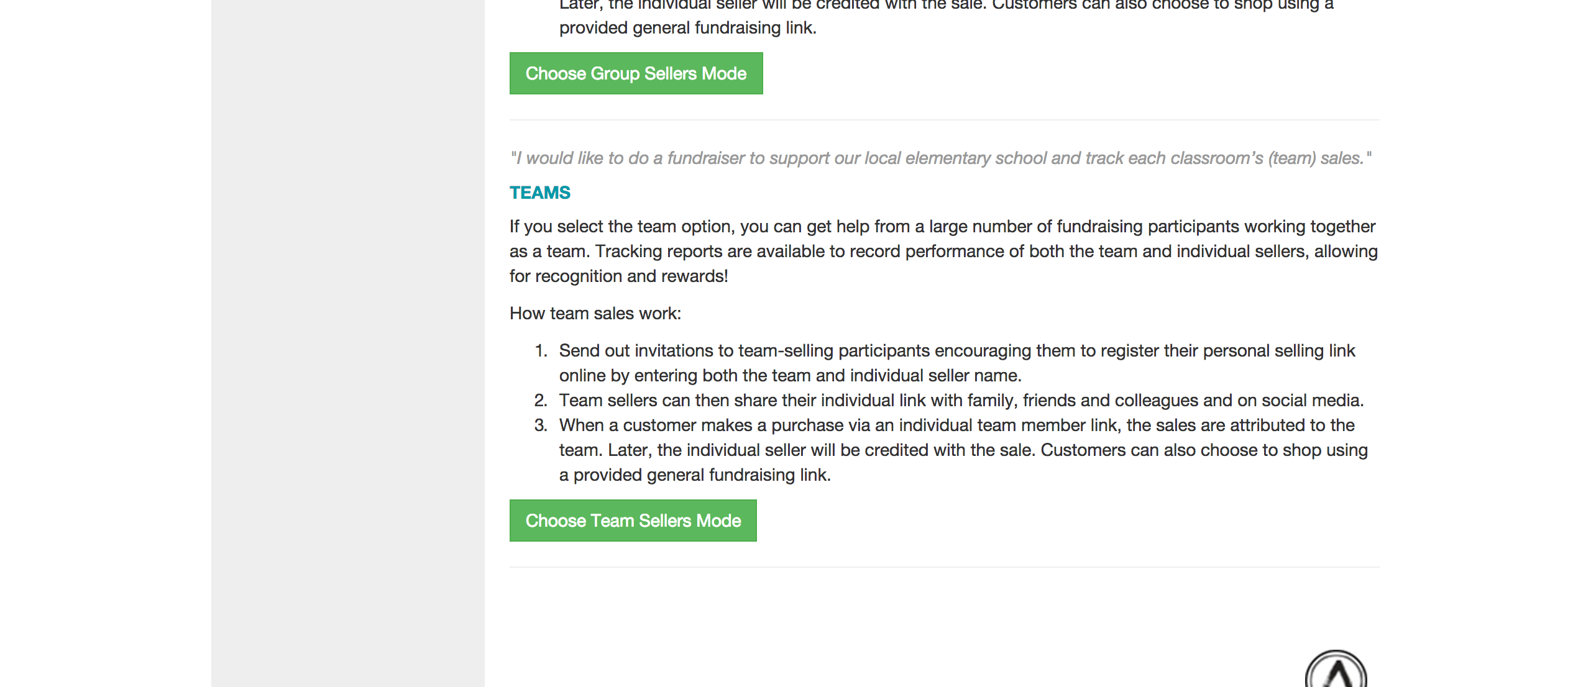Click the 'provided general fundraising link.' text at top
This screenshot has width=1591, height=687.
[687, 27]
